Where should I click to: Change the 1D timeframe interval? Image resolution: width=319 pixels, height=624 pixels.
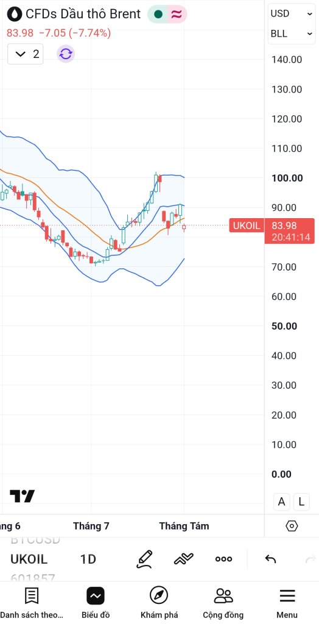click(88, 559)
